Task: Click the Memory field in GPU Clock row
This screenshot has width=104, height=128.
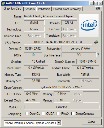Action: point(62,94)
